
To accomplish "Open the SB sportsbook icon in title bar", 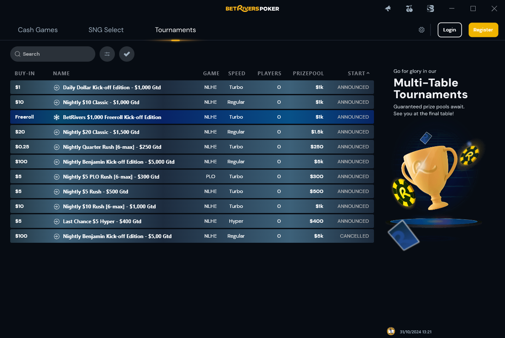I will (x=430, y=9).
